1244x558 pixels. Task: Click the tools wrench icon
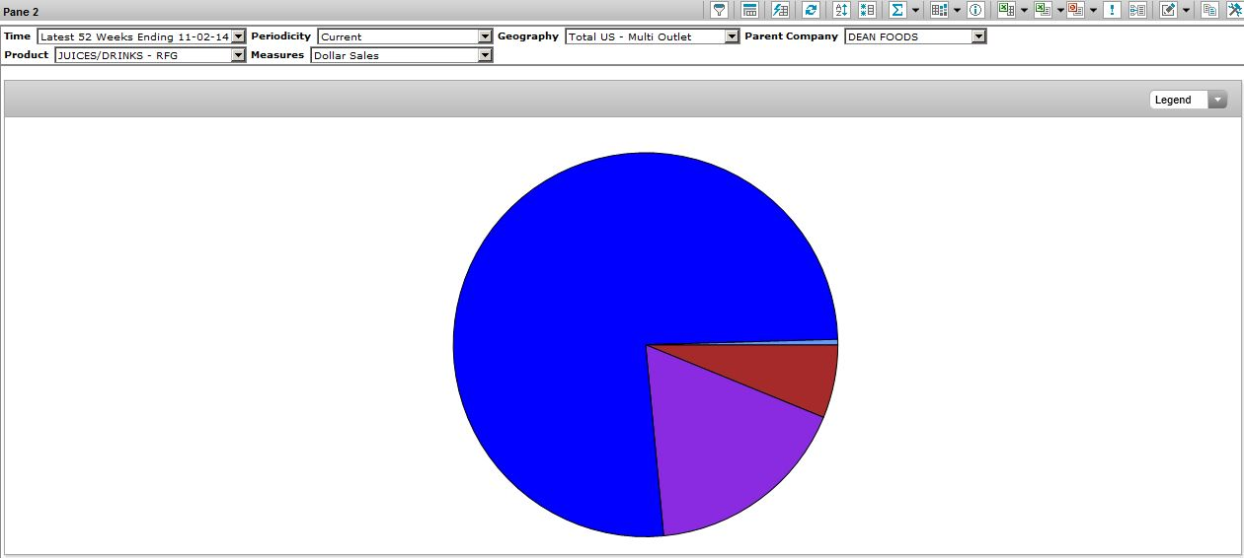click(1234, 10)
